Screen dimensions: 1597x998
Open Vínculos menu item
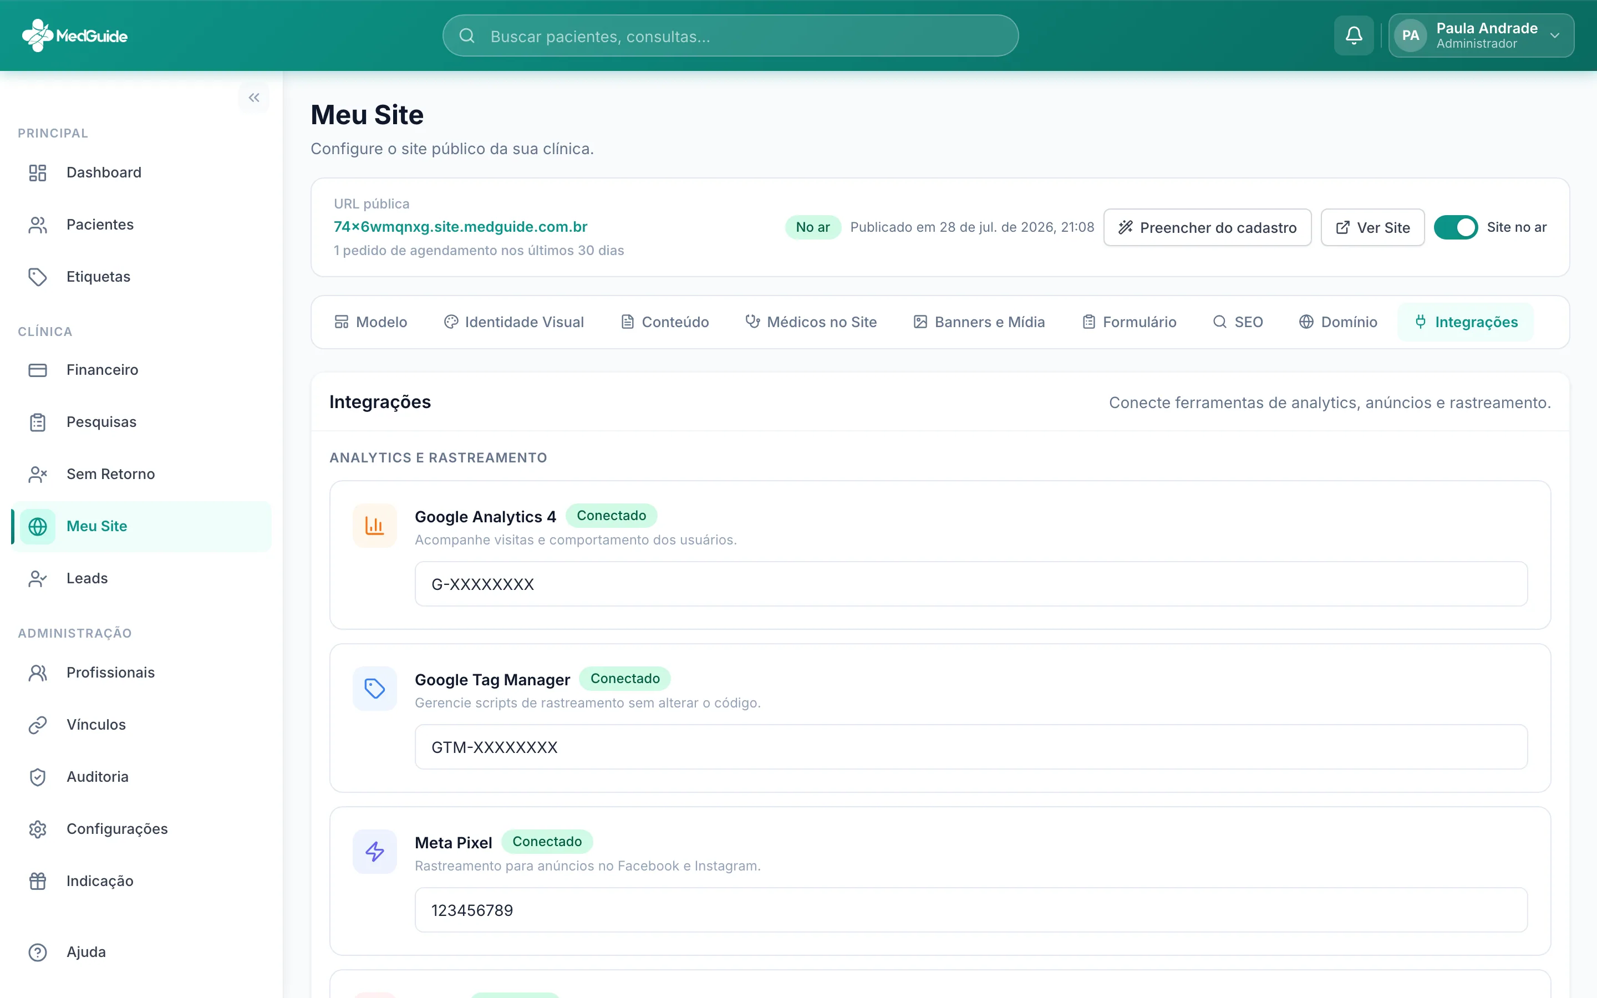pyautogui.click(x=141, y=725)
